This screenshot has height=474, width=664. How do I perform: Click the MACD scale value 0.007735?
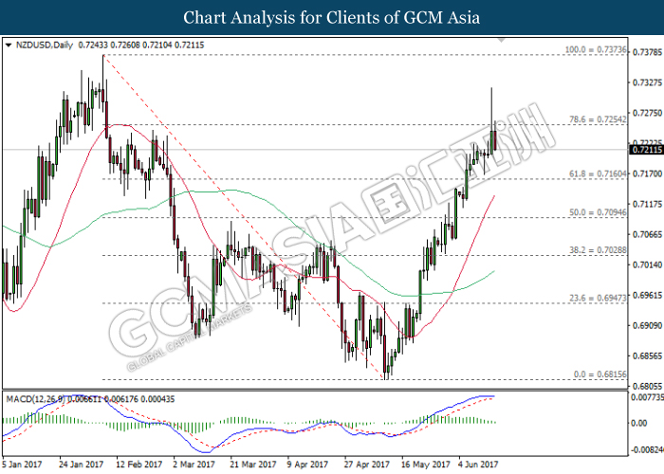647,397
